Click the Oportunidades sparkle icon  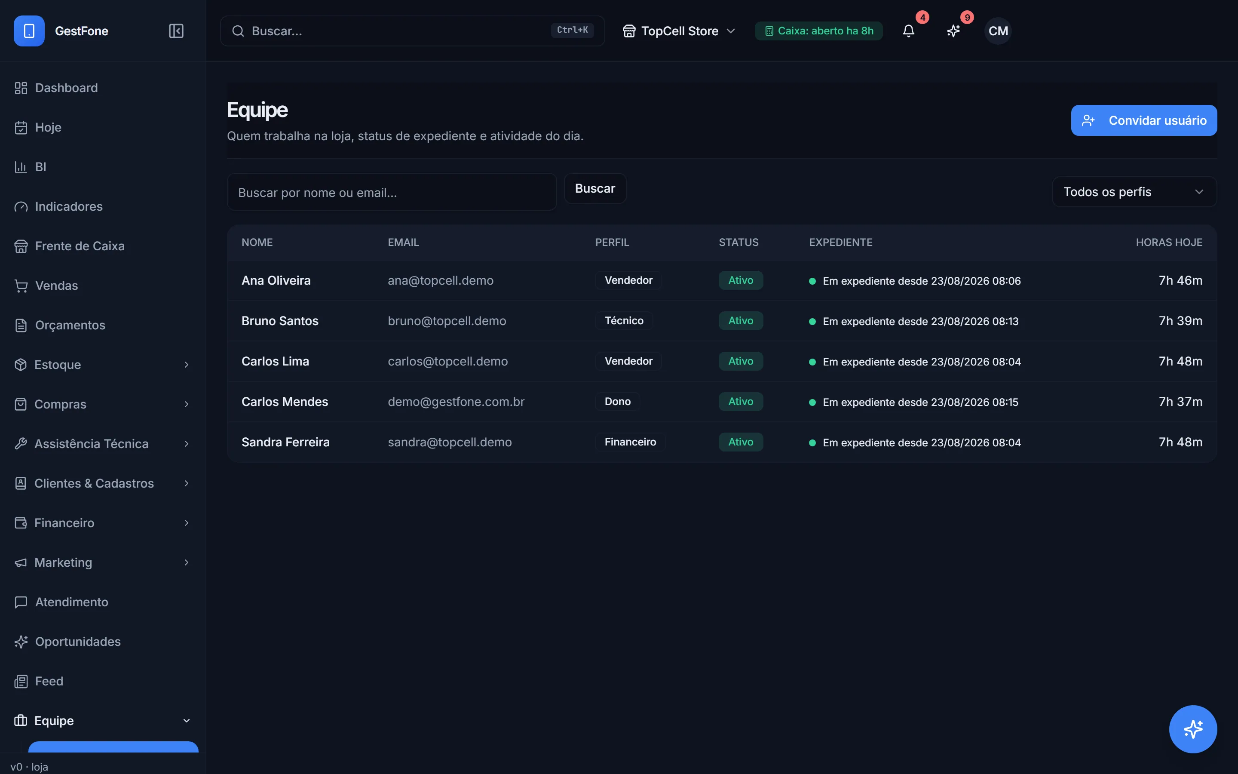pos(21,642)
